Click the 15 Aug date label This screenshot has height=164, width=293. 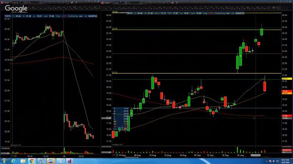click(152, 155)
